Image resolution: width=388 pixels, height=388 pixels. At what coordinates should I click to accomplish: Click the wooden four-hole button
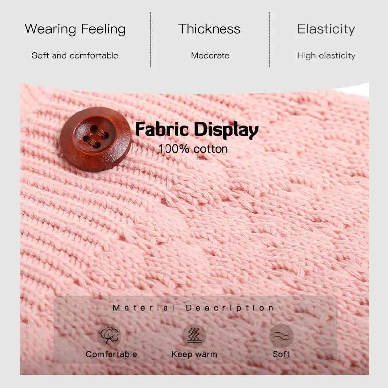click(x=95, y=139)
